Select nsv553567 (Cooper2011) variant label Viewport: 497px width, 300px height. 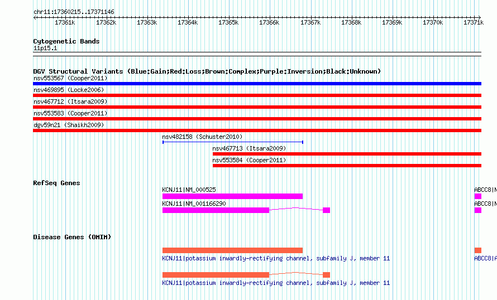tap(70, 78)
